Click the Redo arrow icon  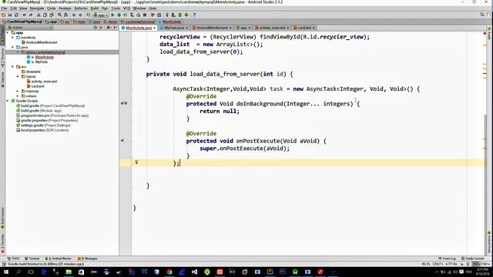[x=31, y=15]
